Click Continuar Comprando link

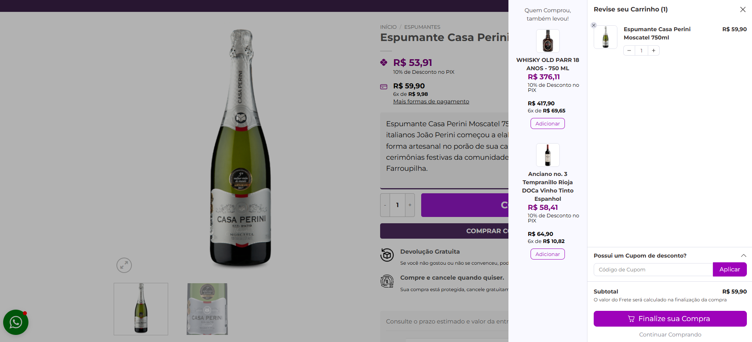[x=670, y=335]
